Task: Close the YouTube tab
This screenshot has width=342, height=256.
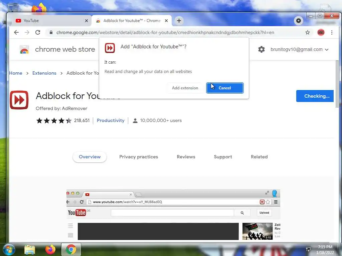Action: point(87,21)
